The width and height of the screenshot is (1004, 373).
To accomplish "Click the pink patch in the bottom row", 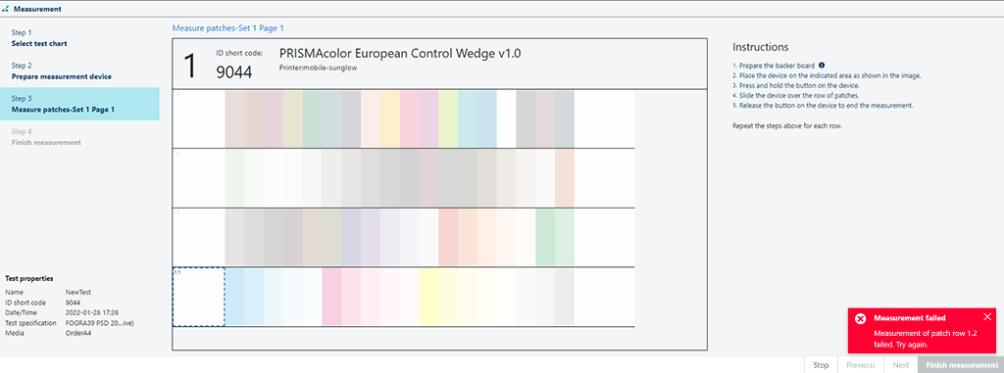I will (331, 297).
